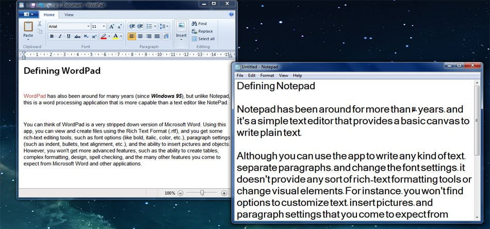
Task: Click the Insert picture icon
Action: (181, 26)
